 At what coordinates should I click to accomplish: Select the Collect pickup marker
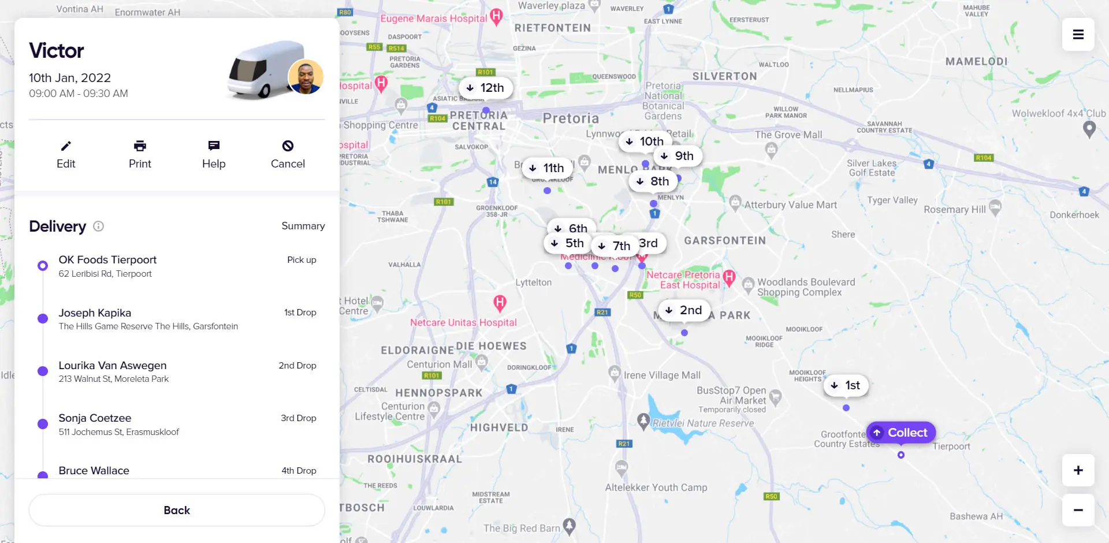coord(901,433)
